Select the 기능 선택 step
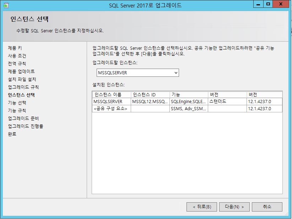This screenshot has height=219, width=292. coord(17,103)
